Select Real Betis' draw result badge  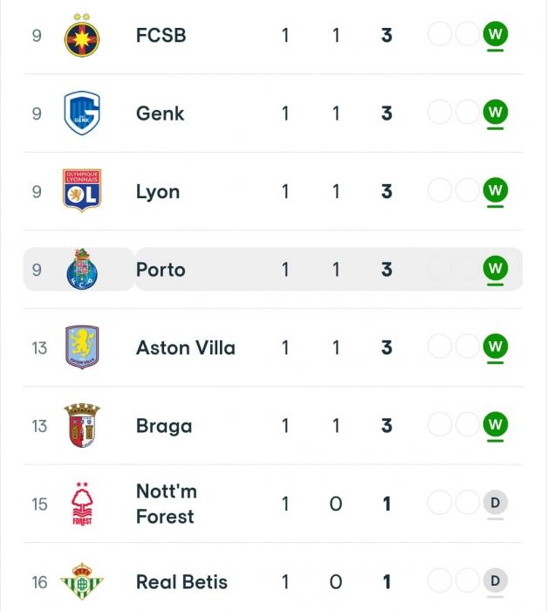[x=496, y=580]
